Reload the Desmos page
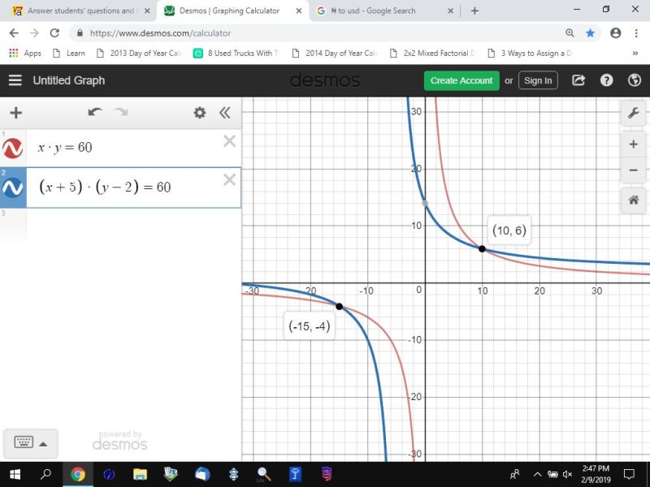650x487 pixels. coord(54,33)
